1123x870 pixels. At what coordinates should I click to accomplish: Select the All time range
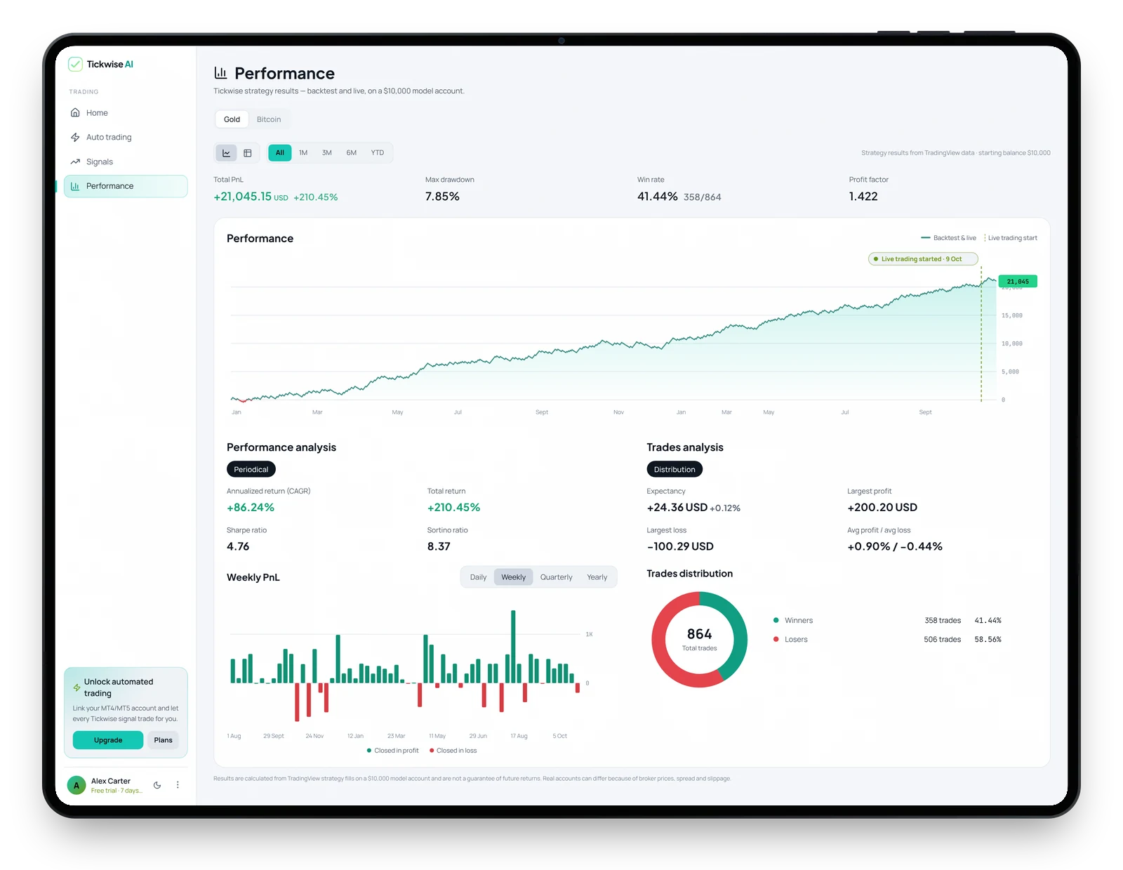(x=280, y=153)
